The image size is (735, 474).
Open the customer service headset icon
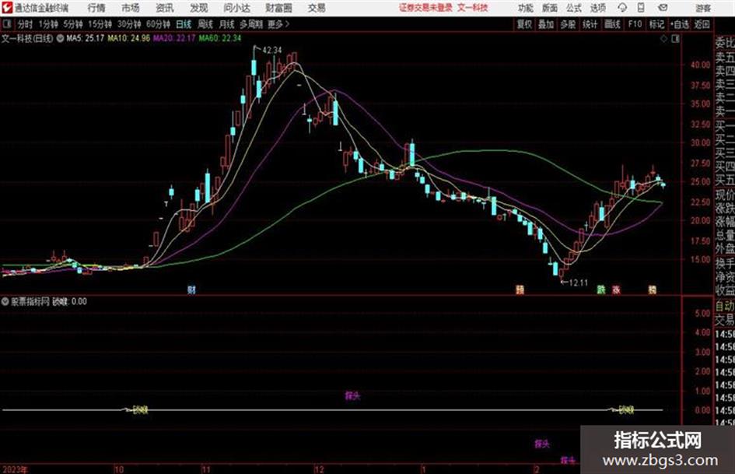[622, 8]
